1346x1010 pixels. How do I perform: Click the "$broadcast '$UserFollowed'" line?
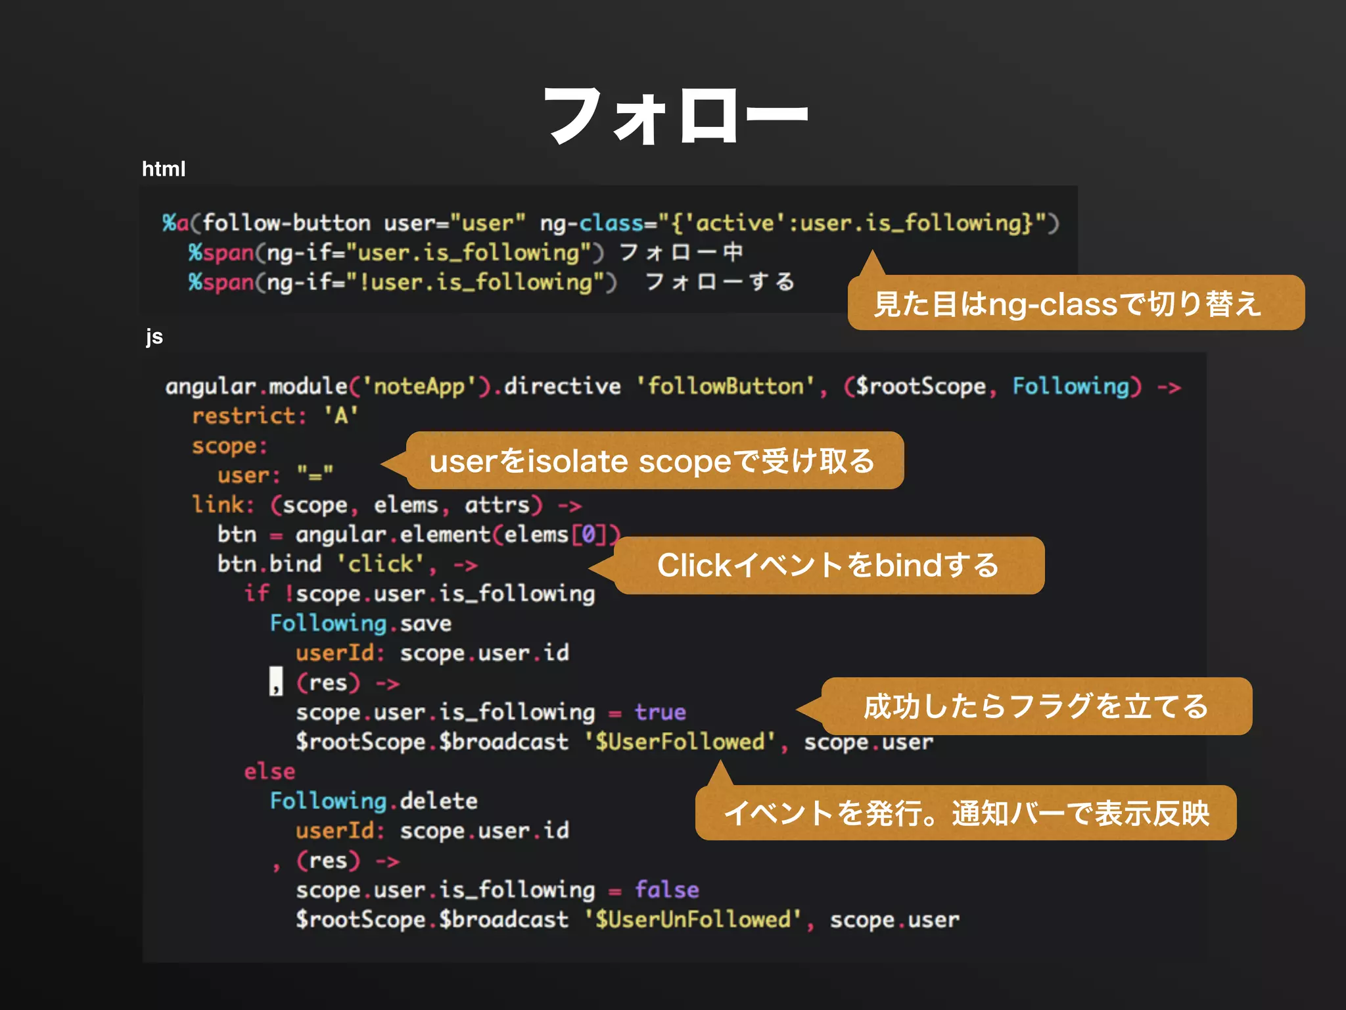click(x=614, y=742)
